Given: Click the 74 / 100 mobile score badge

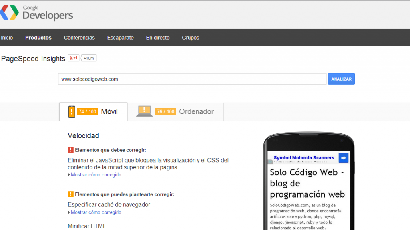Looking at the screenshot, I should pos(88,112).
